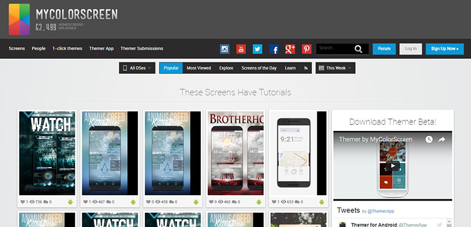
Task: Expand the All OSes dropdown
Action: click(x=137, y=68)
